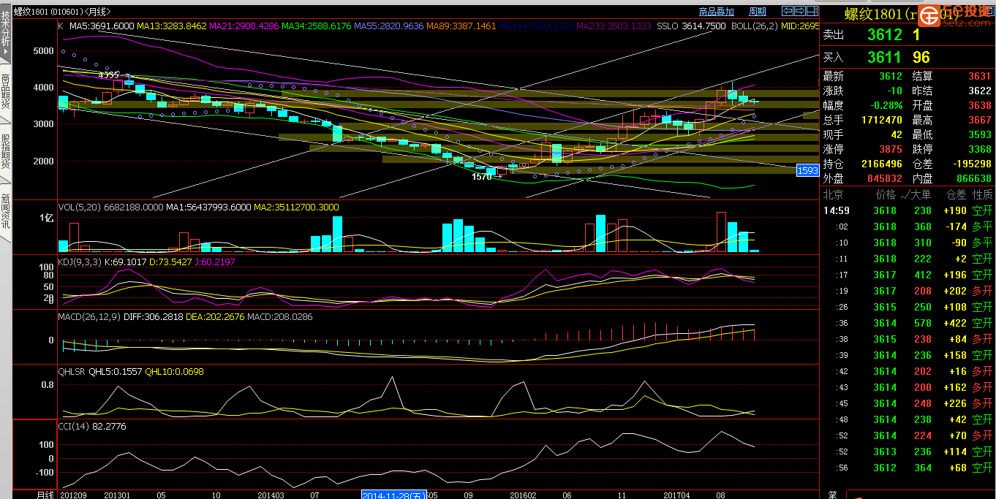Screen dimensions: 996x499
Task: Click the 1593 price tag on price axis
Action: pos(807,170)
